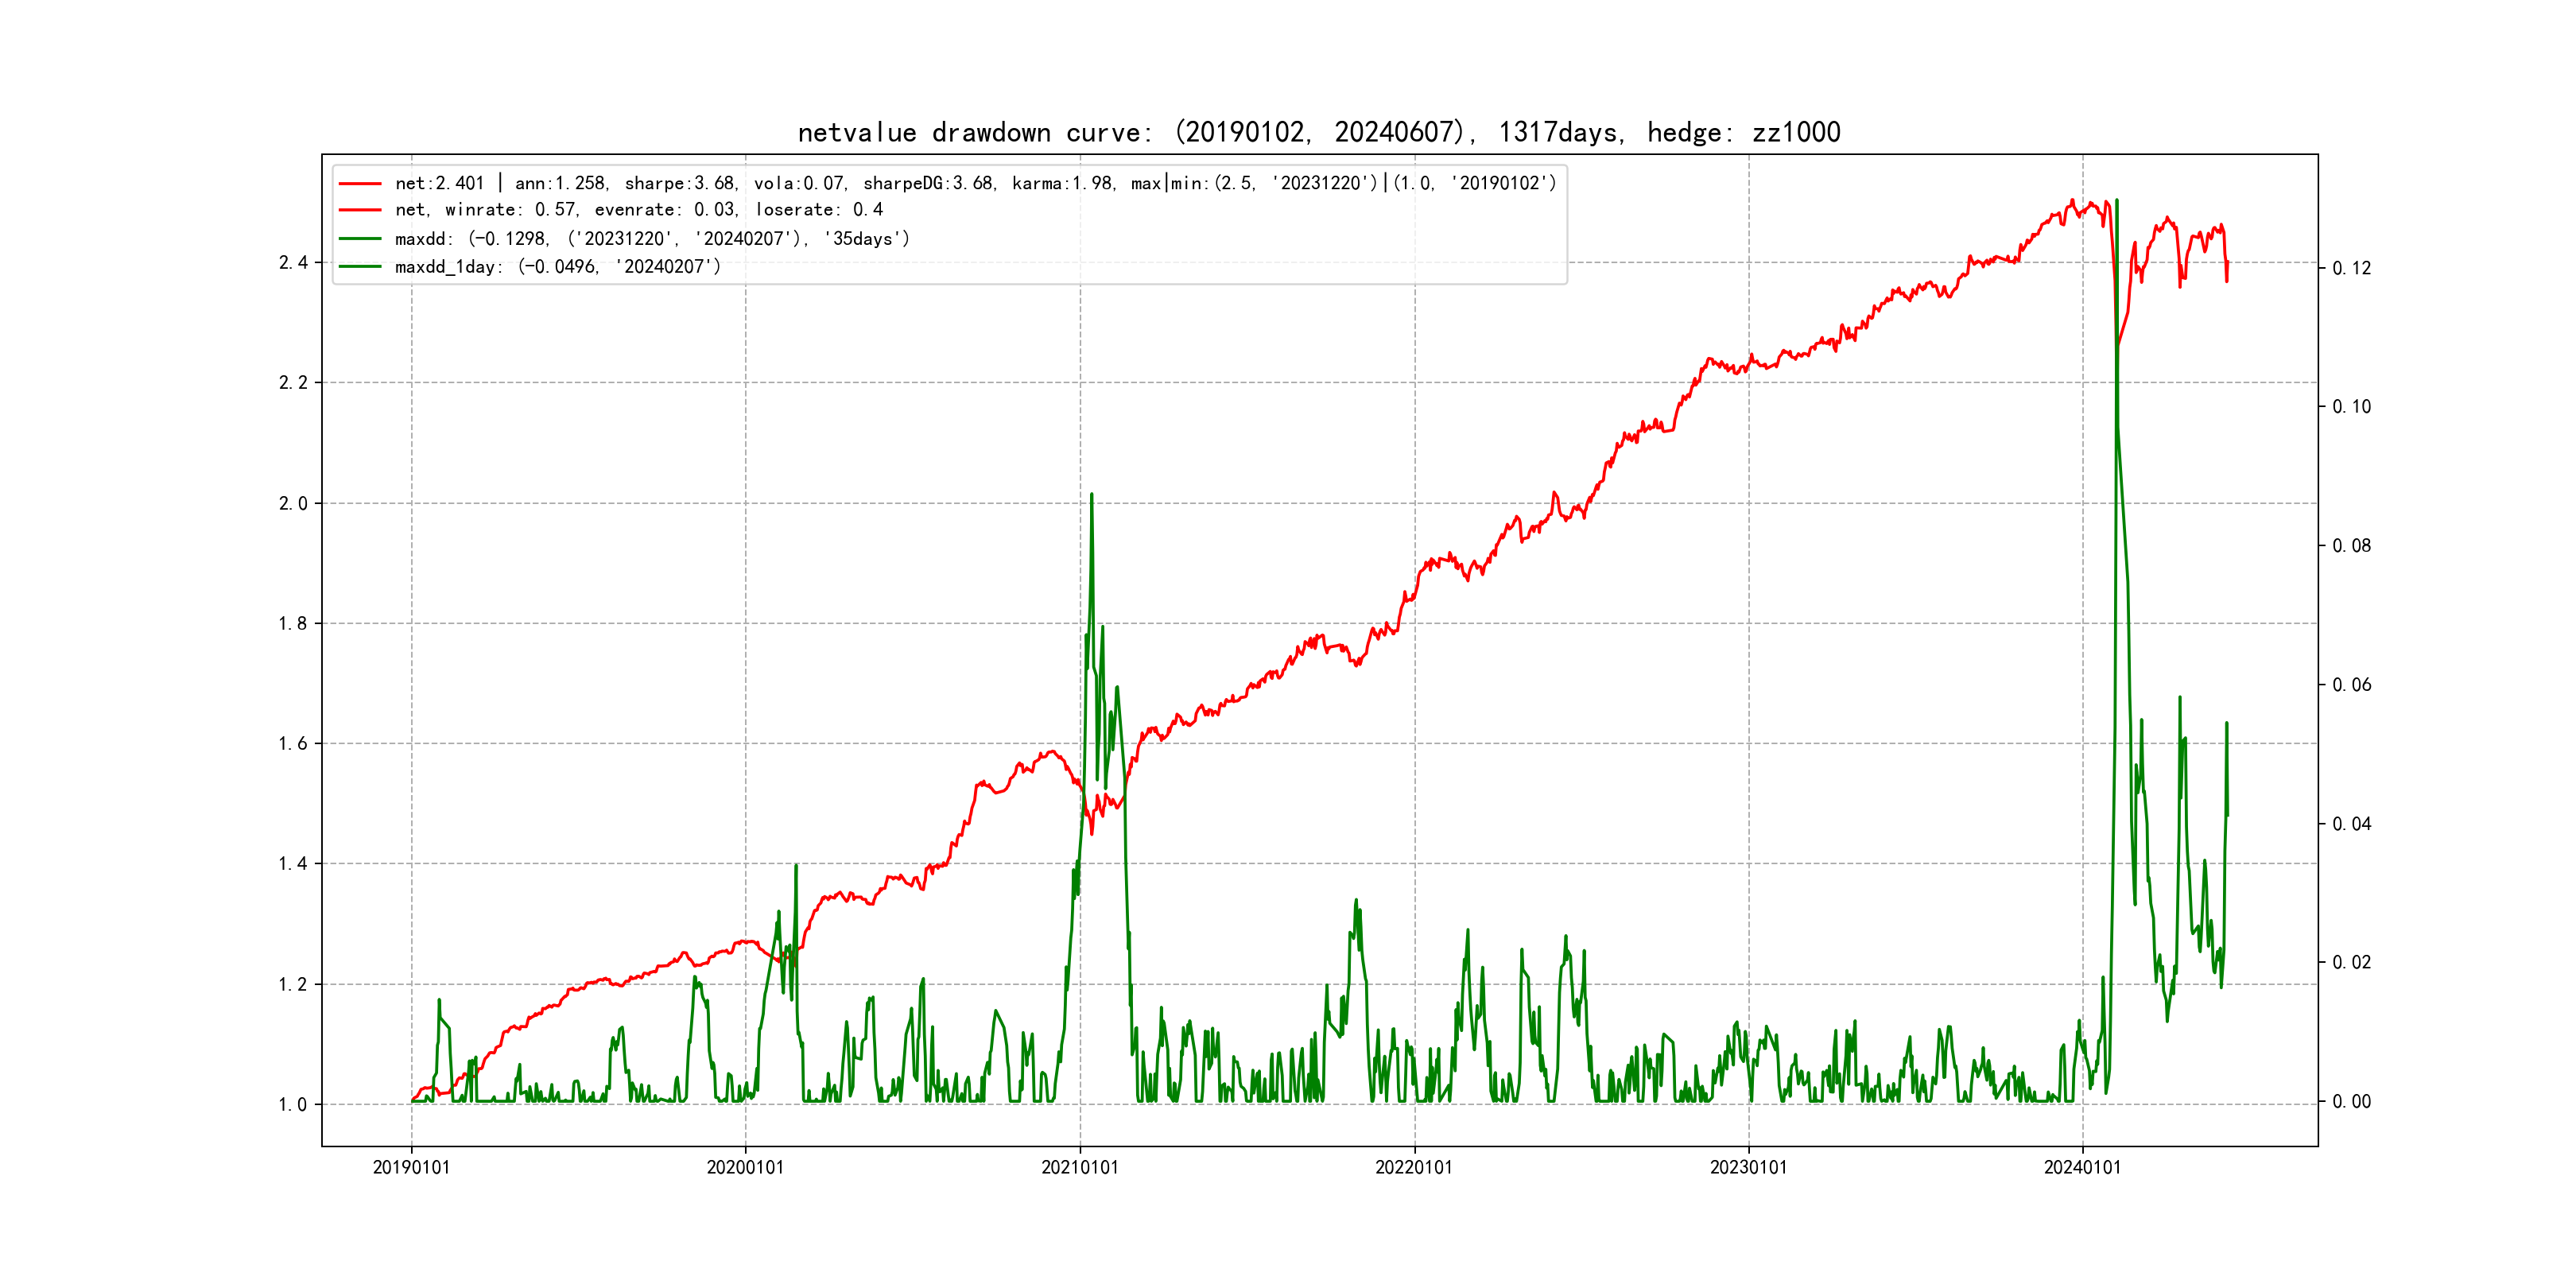Viewport: 2576px width, 1288px height.
Task: Click the 20190101 x-axis tick label
Action: 411,1168
